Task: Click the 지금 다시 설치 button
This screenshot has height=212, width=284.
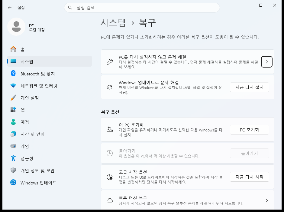Action: (249, 87)
